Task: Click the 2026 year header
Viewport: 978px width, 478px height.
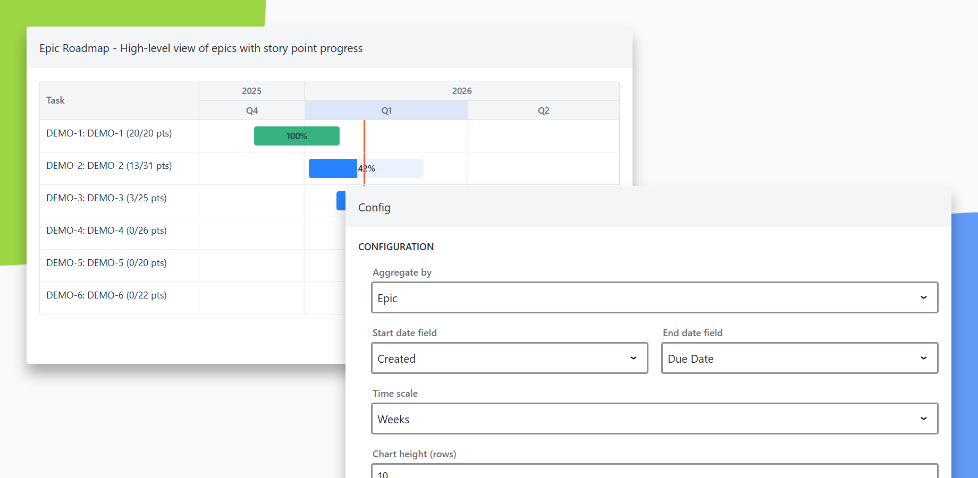Action: click(x=461, y=90)
